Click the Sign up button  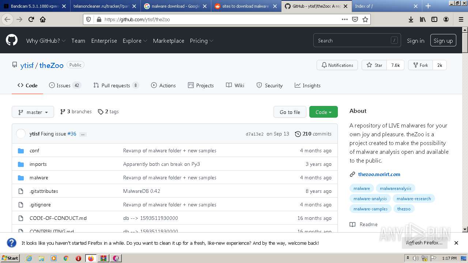(443, 41)
